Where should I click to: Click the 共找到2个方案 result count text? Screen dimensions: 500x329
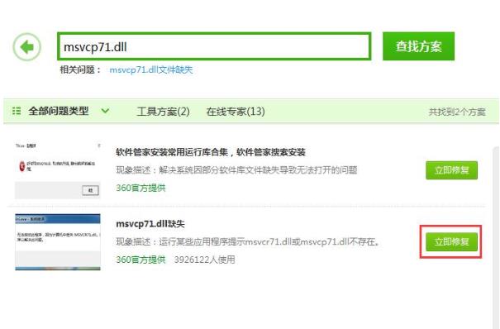pos(457,112)
